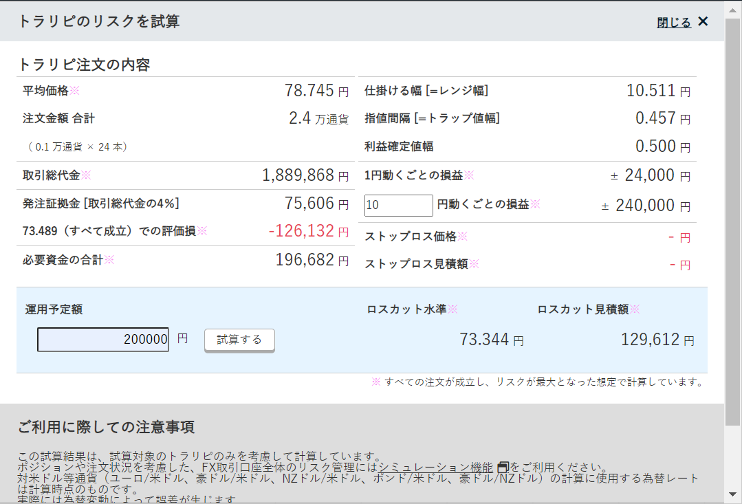Click the heading トラリピ注文の内容

84,65
